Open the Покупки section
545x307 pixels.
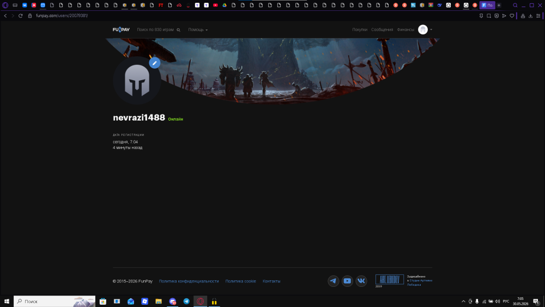click(x=360, y=29)
